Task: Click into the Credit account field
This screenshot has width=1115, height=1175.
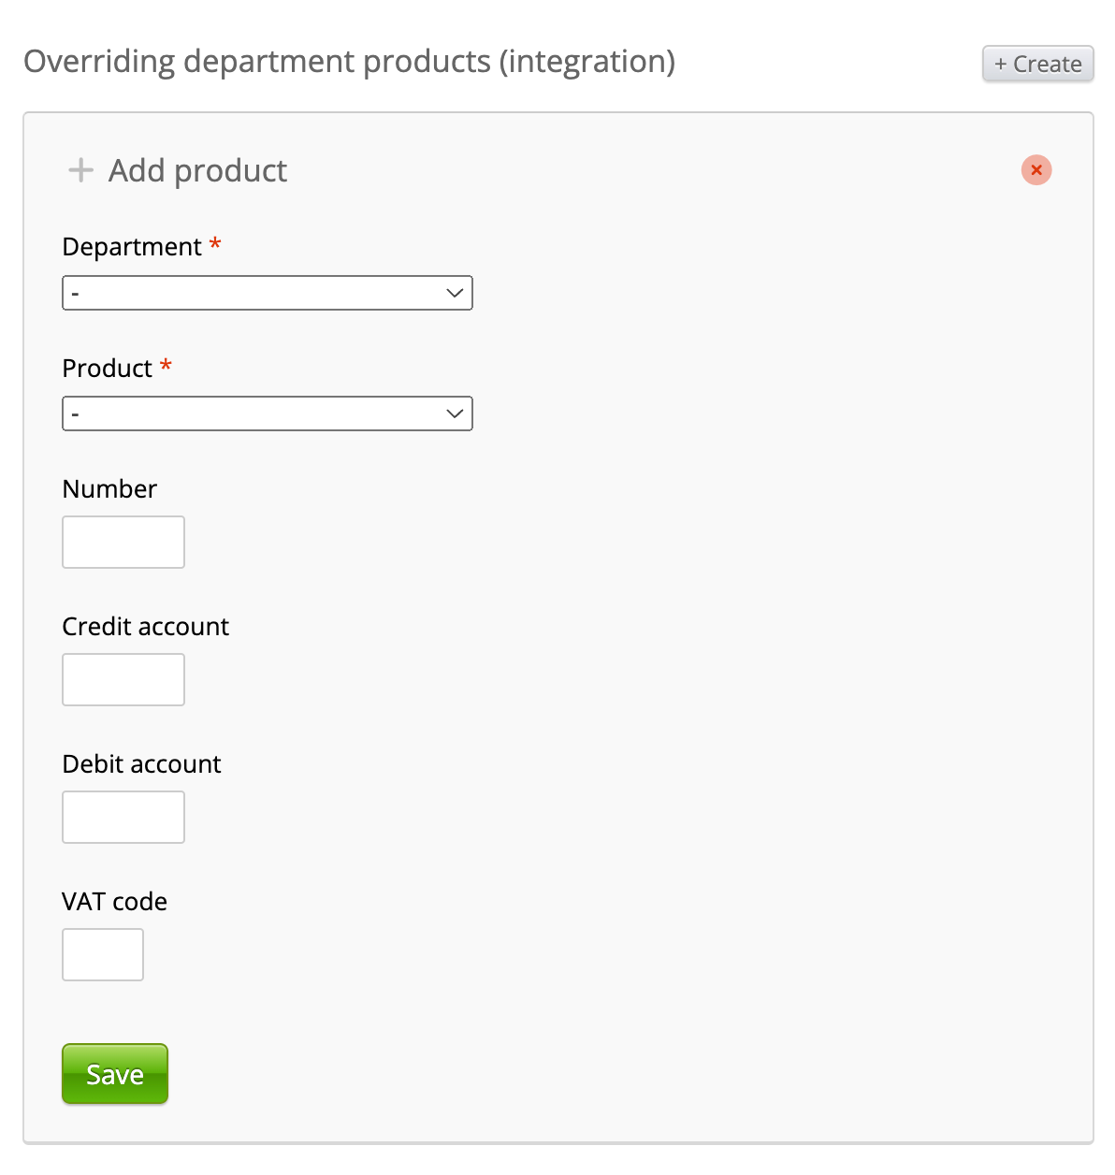Action: [x=123, y=679]
